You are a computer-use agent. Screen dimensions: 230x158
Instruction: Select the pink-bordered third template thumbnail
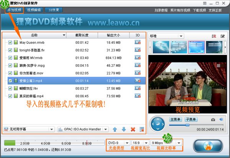tap(196, 47)
